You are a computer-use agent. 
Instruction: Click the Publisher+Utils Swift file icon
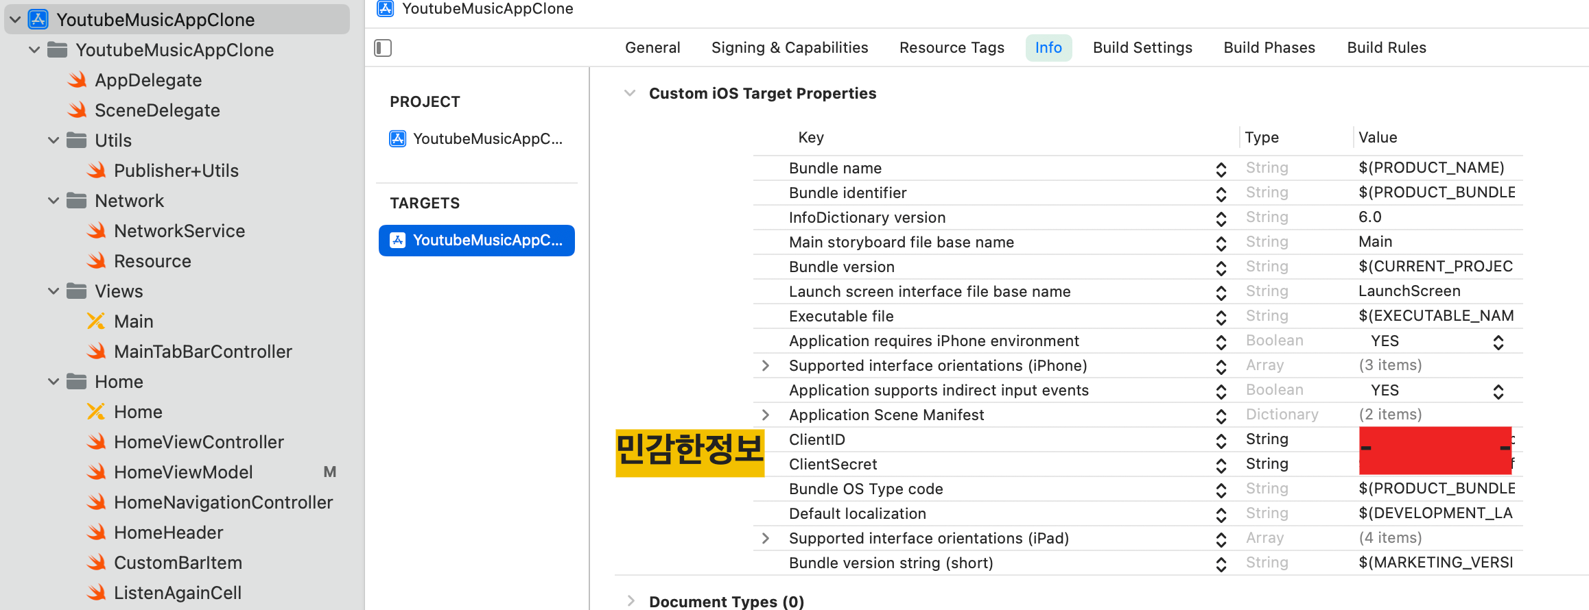pyautogui.click(x=97, y=170)
